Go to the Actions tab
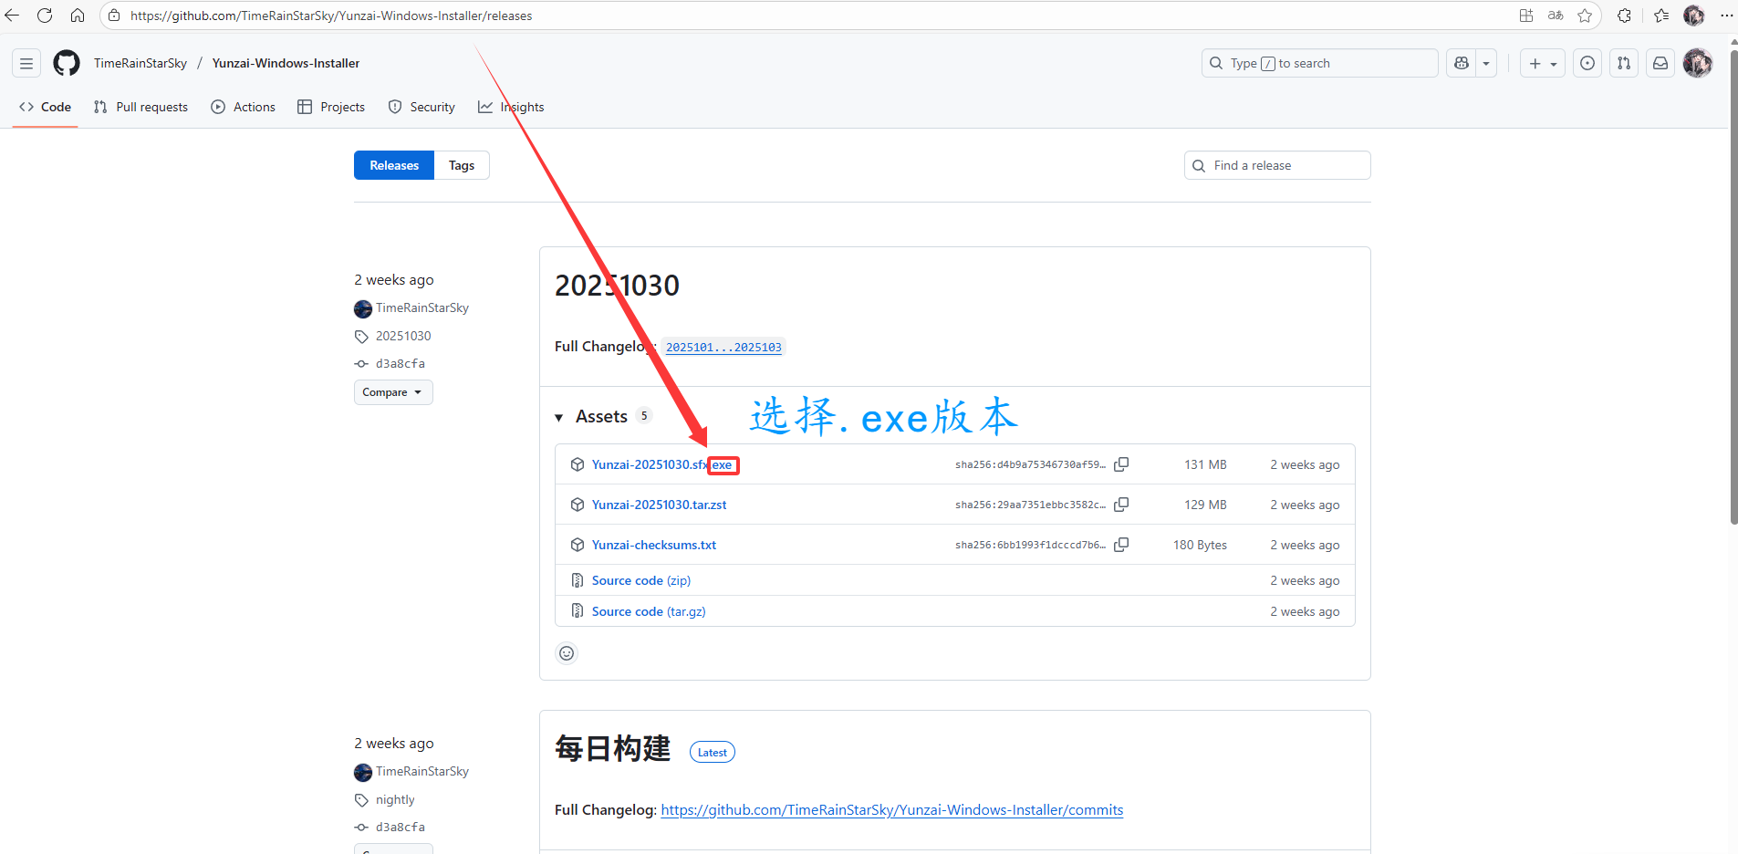Screen dimensions: 1738x854 243,107
